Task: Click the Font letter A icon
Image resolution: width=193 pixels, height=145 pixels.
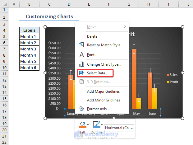Action: (x=82, y=55)
